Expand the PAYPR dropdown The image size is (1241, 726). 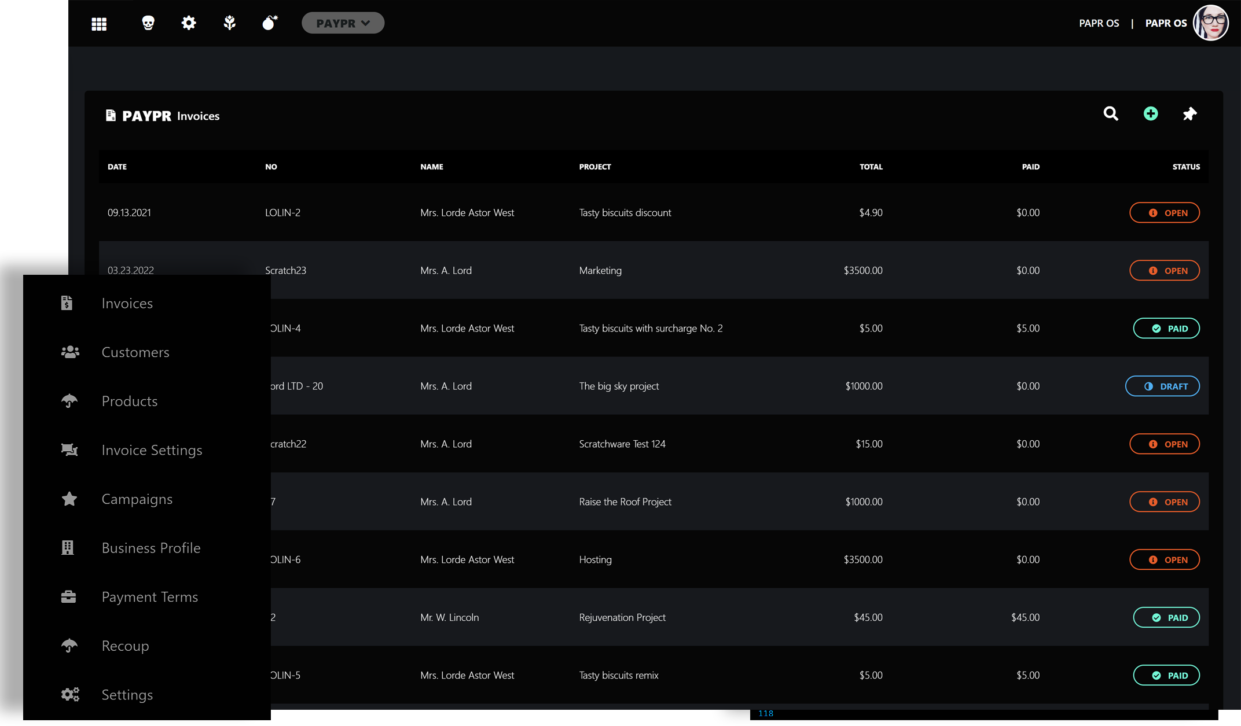pos(343,23)
